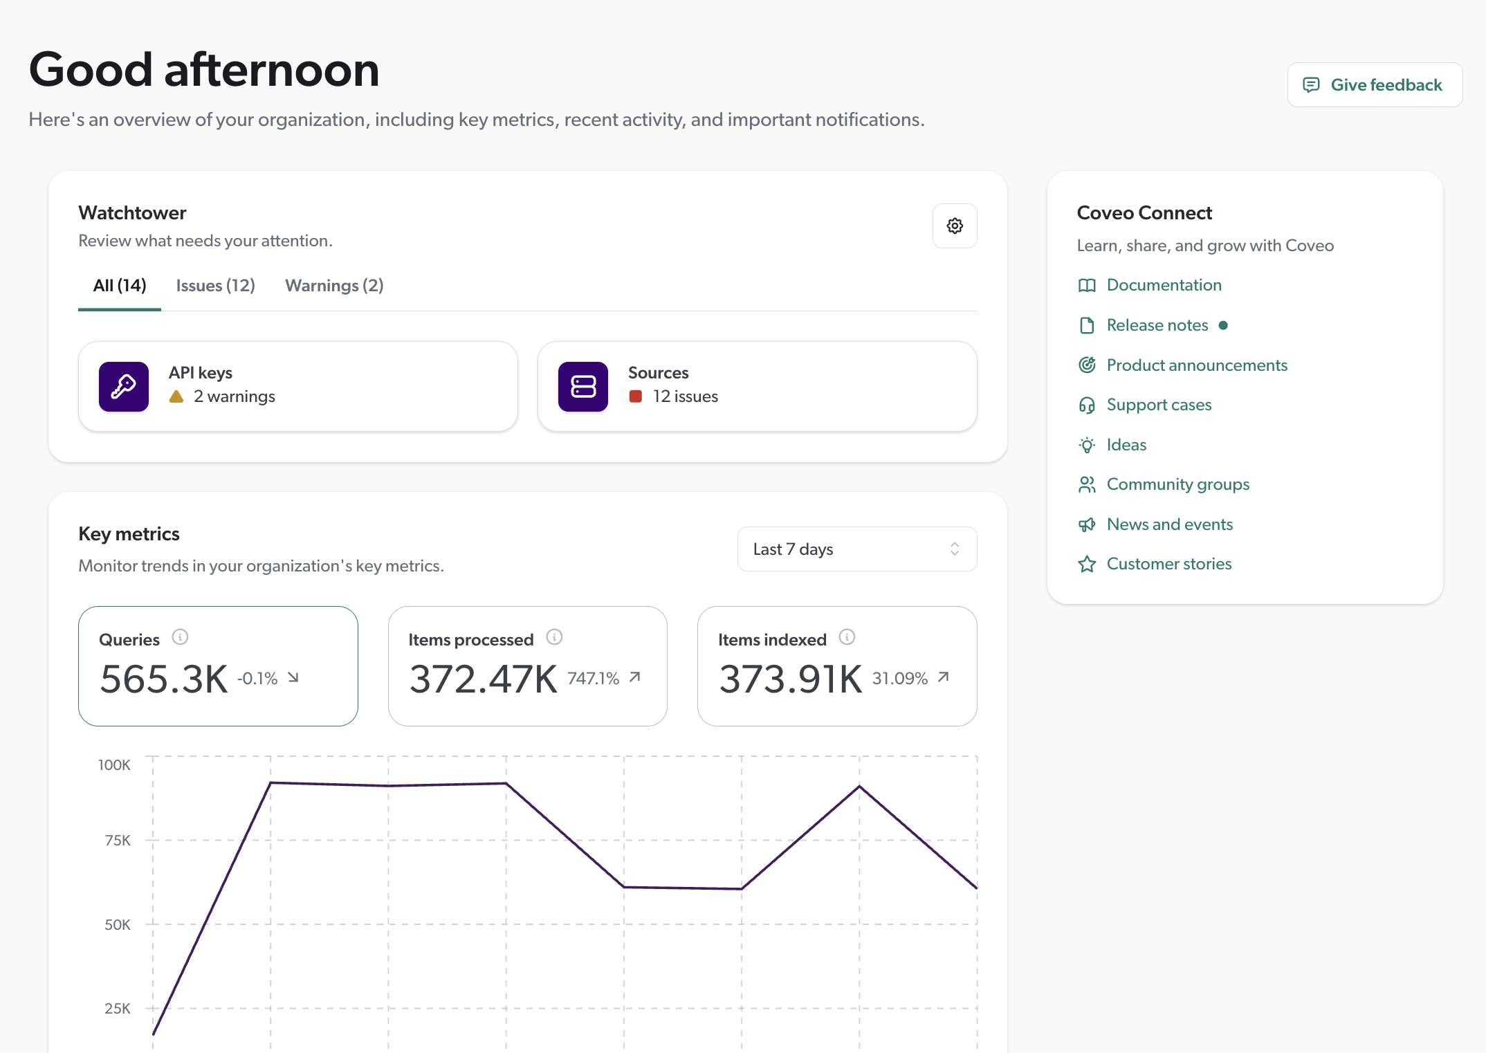Click the Give feedback button

[x=1375, y=84]
